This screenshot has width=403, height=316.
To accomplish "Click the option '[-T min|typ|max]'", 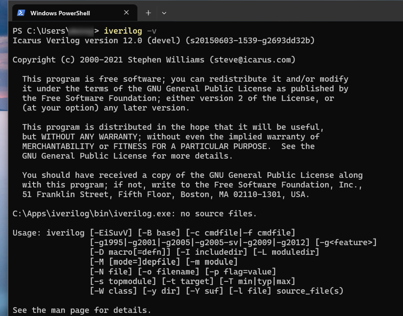I will 257,281.
